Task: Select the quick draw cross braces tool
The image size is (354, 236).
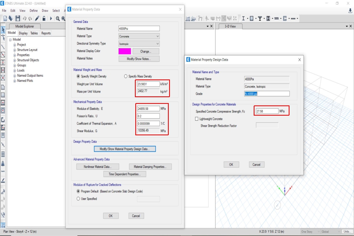Action: (x=3, y=78)
